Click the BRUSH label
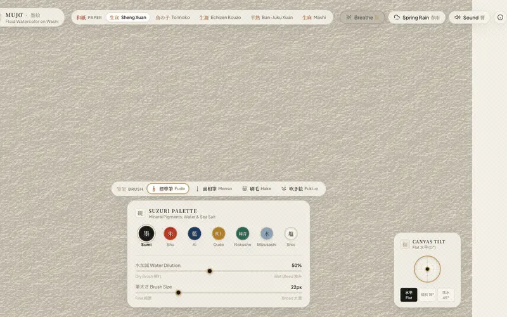Image resolution: width=507 pixels, height=317 pixels. [x=136, y=189]
